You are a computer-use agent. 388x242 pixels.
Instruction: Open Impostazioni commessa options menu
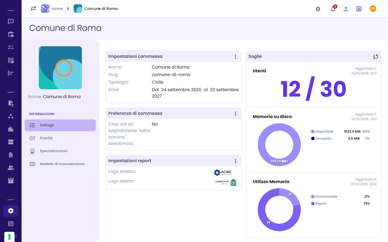click(235, 57)
